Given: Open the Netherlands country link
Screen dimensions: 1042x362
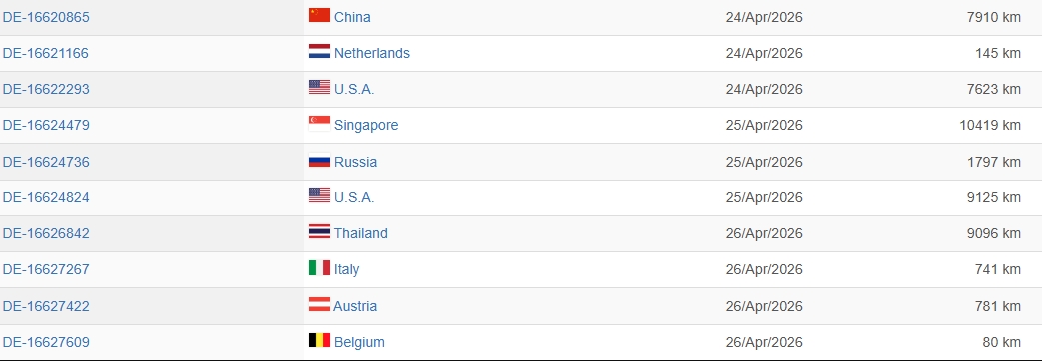Looking at the screenshot, I should 372,53.
